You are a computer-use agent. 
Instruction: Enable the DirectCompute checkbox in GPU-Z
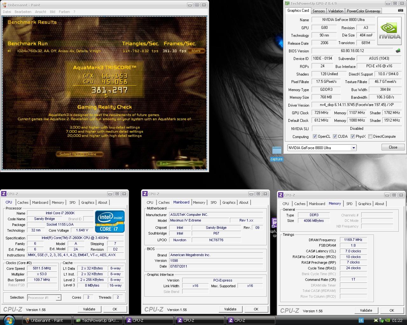pos(370,136)
